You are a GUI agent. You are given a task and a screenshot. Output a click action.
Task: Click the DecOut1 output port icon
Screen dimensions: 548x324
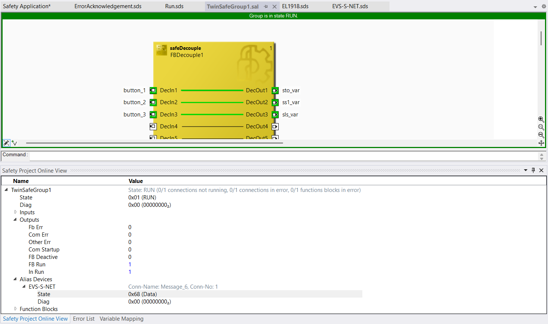click(275, 90)
